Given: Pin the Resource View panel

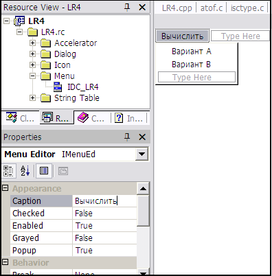Looking at the screenshot, I should (127, 8).
